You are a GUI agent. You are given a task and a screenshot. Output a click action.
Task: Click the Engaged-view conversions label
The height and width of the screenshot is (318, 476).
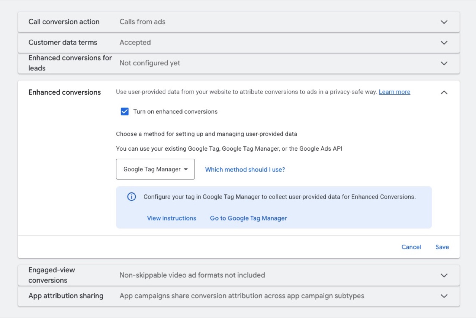coord(52,275)
